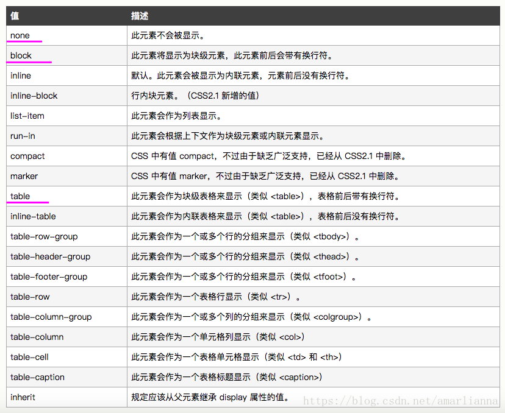The width and height of the screenshot is (505, 413).
Task: Click the 'table-footer-group' value cell
Action: pyautogui.click(x=66, y=277)
